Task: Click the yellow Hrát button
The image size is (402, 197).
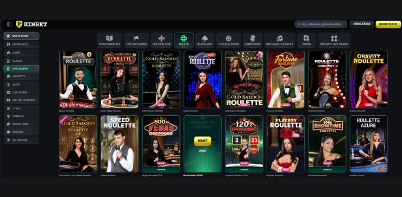Action: click(203, 141)
